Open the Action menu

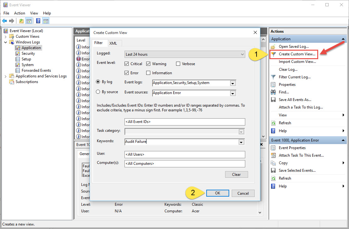coord(19,13)
